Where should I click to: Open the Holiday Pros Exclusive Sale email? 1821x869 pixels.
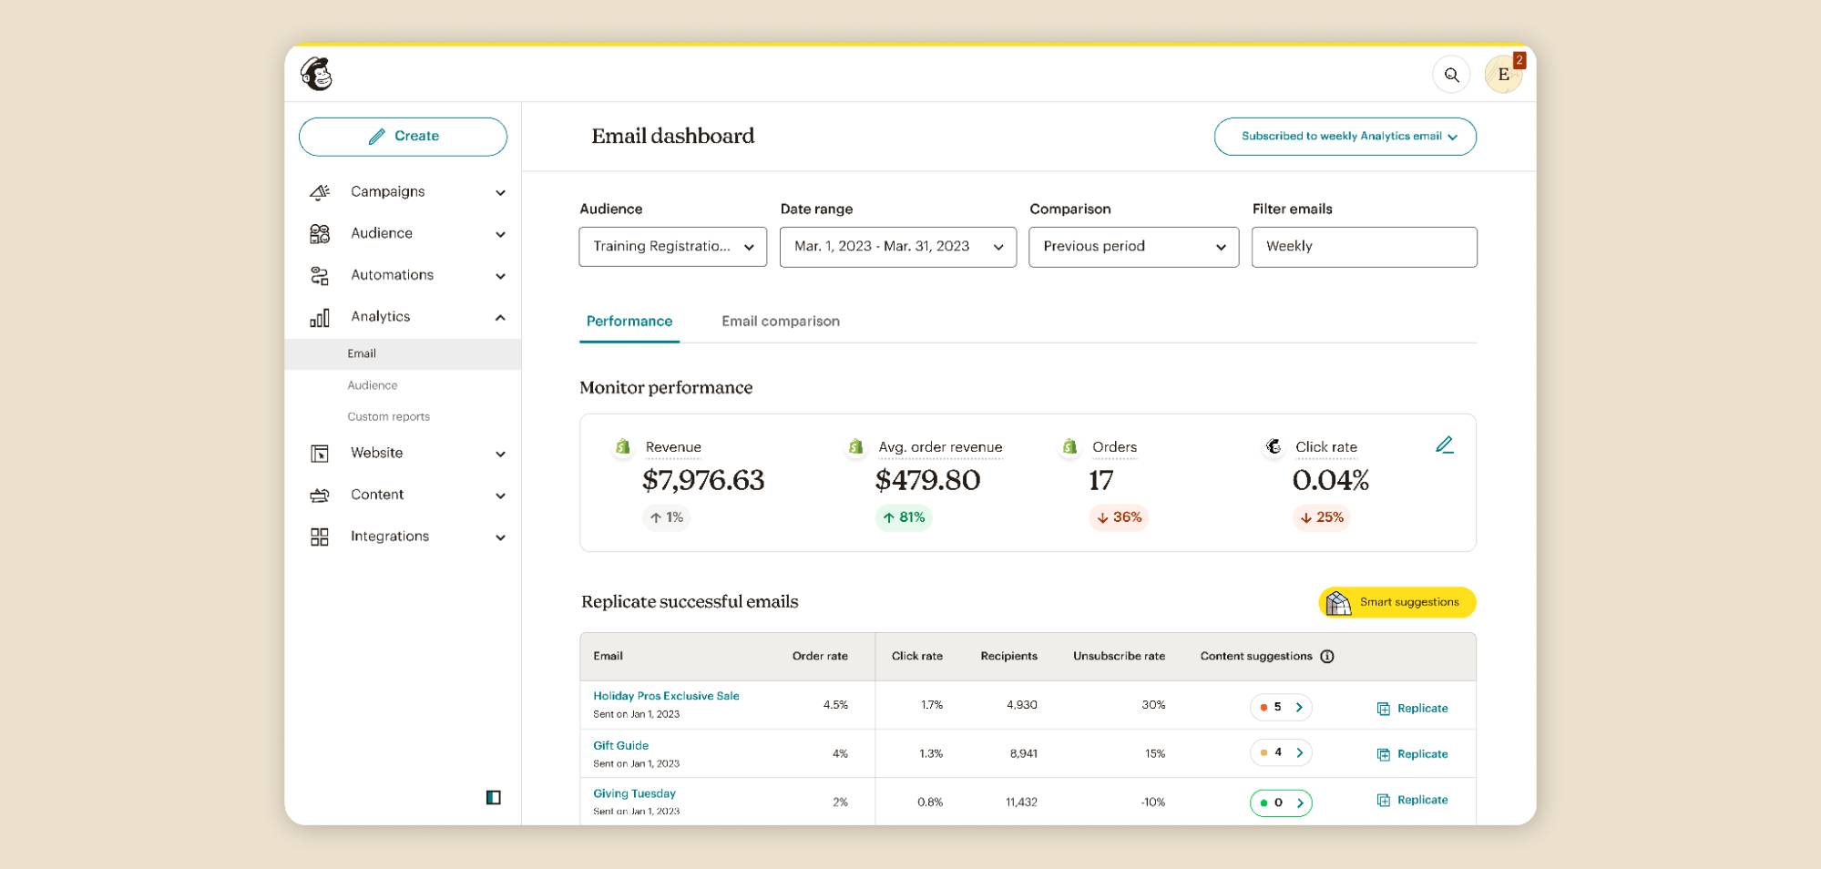point(665,695)
